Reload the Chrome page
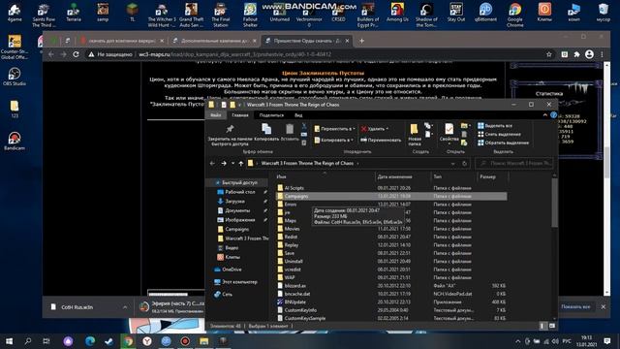This screenshot has width=620, height=349. [x=76, y=54]
